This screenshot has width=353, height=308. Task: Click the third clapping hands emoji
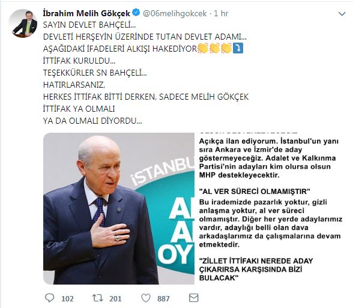point(226,48)
